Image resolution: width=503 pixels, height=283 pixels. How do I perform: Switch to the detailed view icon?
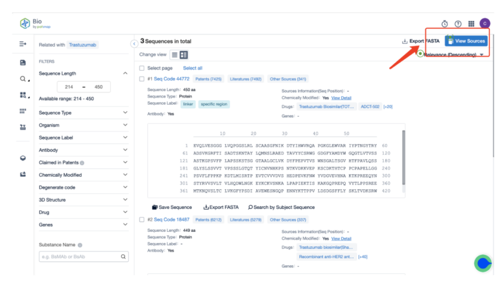pyautogui.click(x=184, y=55)
